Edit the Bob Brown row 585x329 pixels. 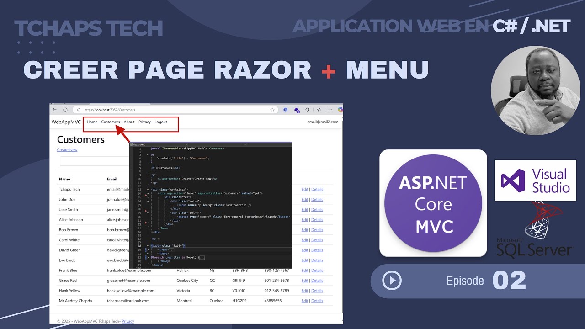point(305,230)
